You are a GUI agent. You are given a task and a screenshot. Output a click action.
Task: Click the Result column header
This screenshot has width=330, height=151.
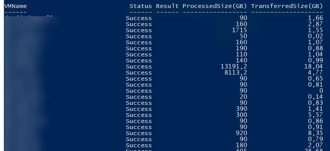point(167,6)
